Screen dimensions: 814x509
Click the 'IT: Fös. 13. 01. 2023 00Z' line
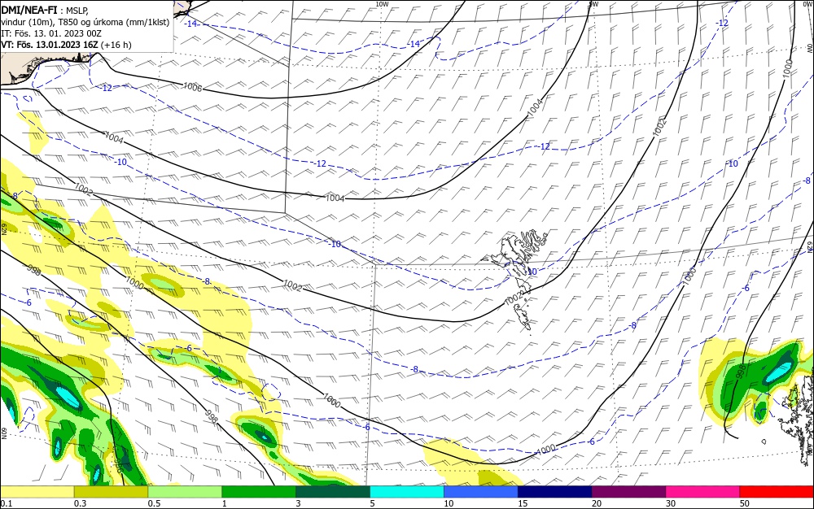(51, 33)
